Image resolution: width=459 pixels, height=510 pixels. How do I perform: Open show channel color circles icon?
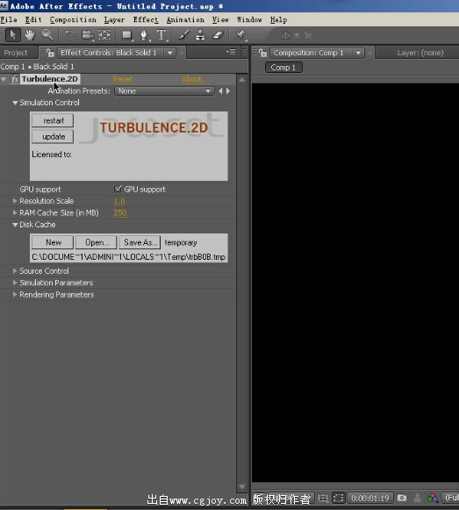433,498
